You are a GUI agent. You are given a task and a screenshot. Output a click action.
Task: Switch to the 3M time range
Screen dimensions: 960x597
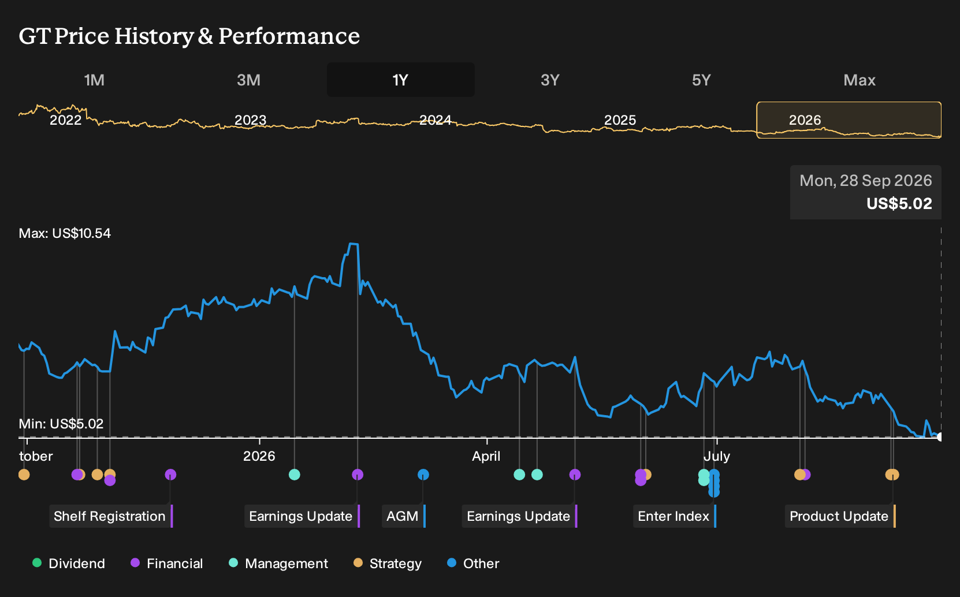[x=248, y=80]
